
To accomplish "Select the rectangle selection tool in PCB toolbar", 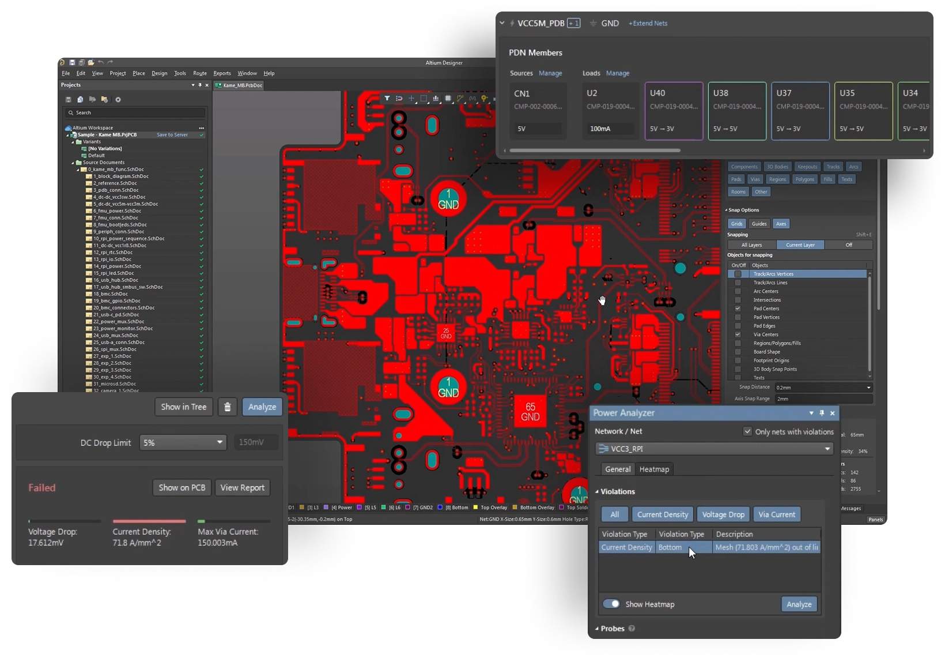I will pyautogui.click(x=424, y=99).
